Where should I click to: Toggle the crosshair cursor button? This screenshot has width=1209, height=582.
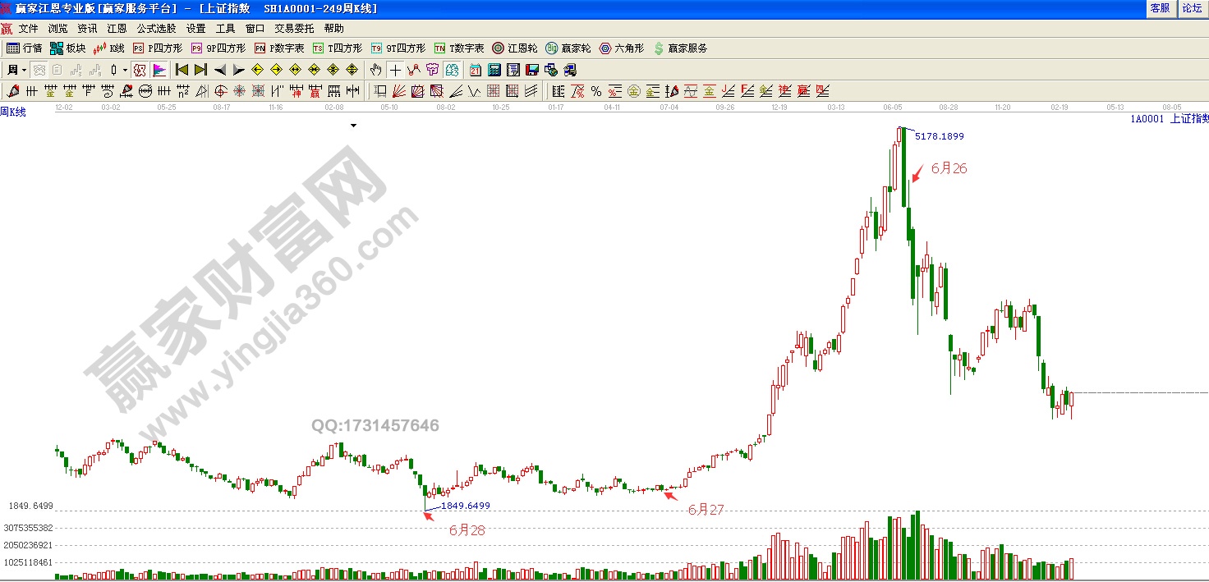pos(395,70)
